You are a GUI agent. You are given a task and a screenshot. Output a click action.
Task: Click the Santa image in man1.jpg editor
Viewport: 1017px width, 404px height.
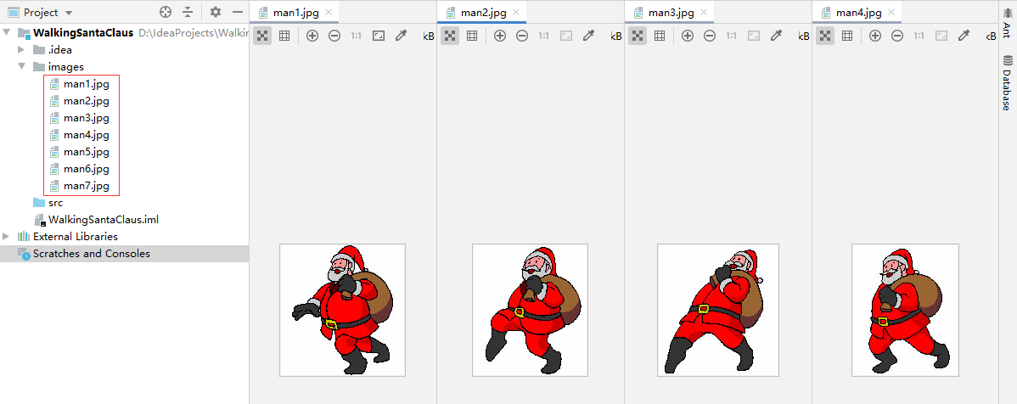(x=342, y=310)
